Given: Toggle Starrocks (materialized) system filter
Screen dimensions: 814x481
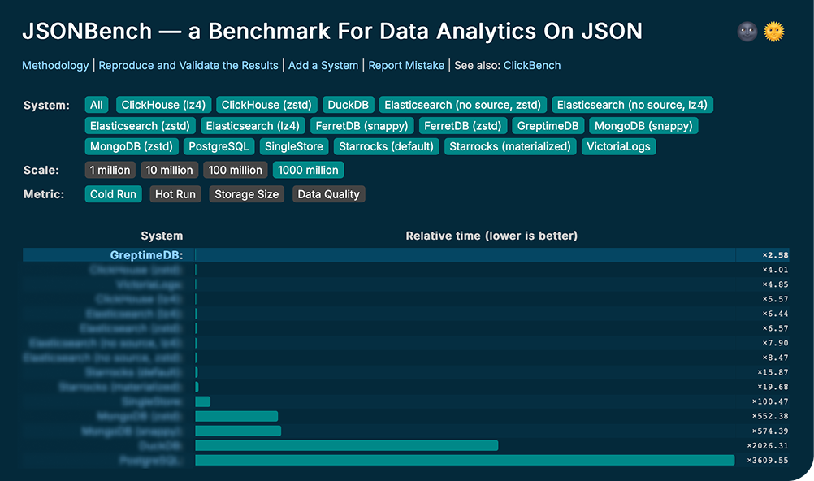Looking at the screenshot, I should (511, 147).
